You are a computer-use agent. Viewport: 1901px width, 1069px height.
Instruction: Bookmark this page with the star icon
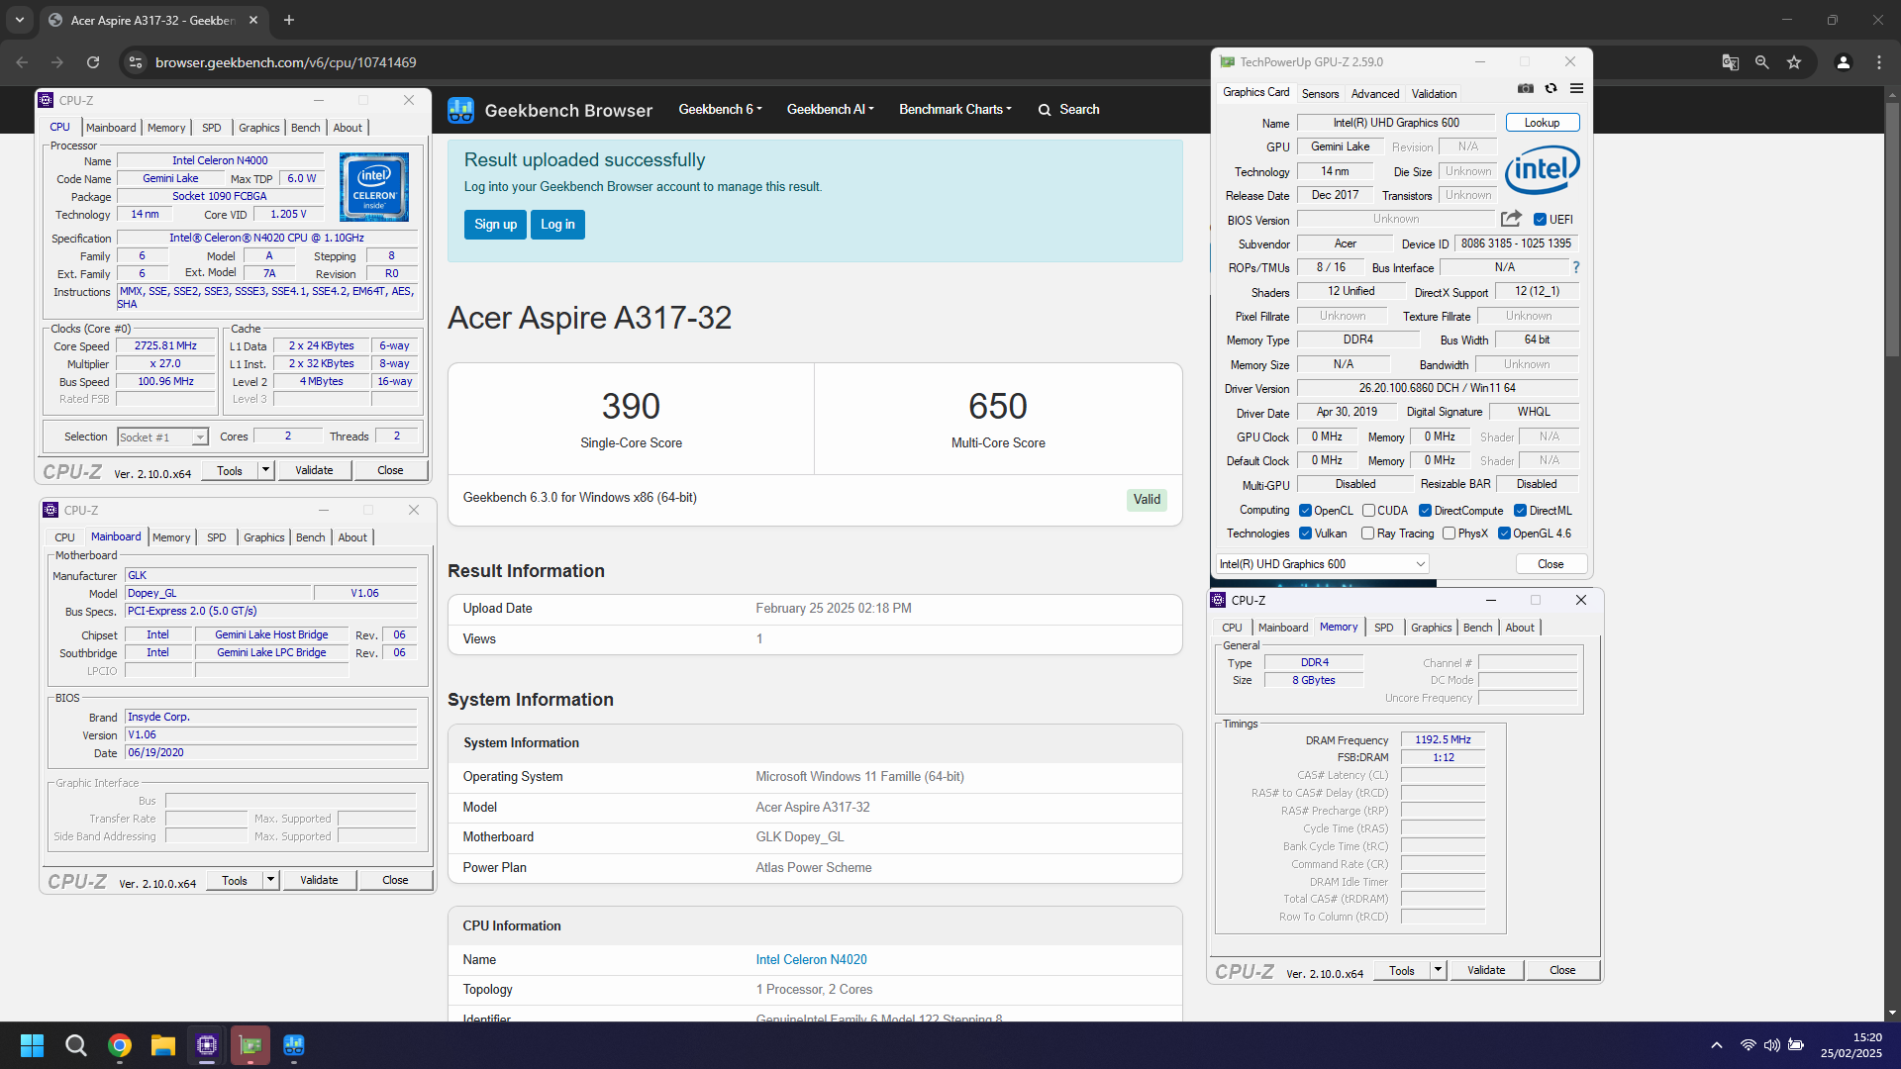(x=1794, y=62)
